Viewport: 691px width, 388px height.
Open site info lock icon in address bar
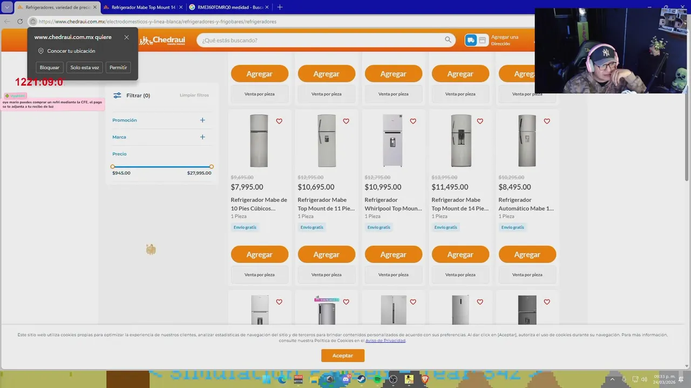[33, 22]
